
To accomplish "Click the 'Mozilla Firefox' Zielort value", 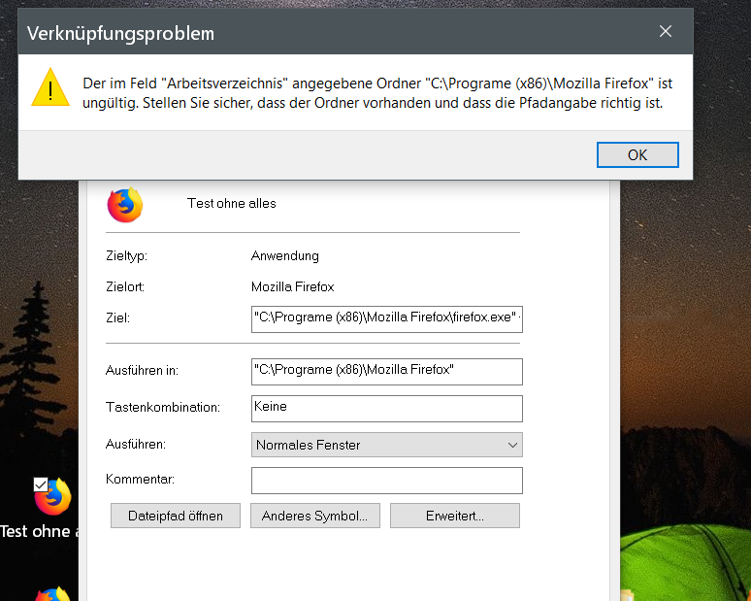I will click(x=293, y=286).
